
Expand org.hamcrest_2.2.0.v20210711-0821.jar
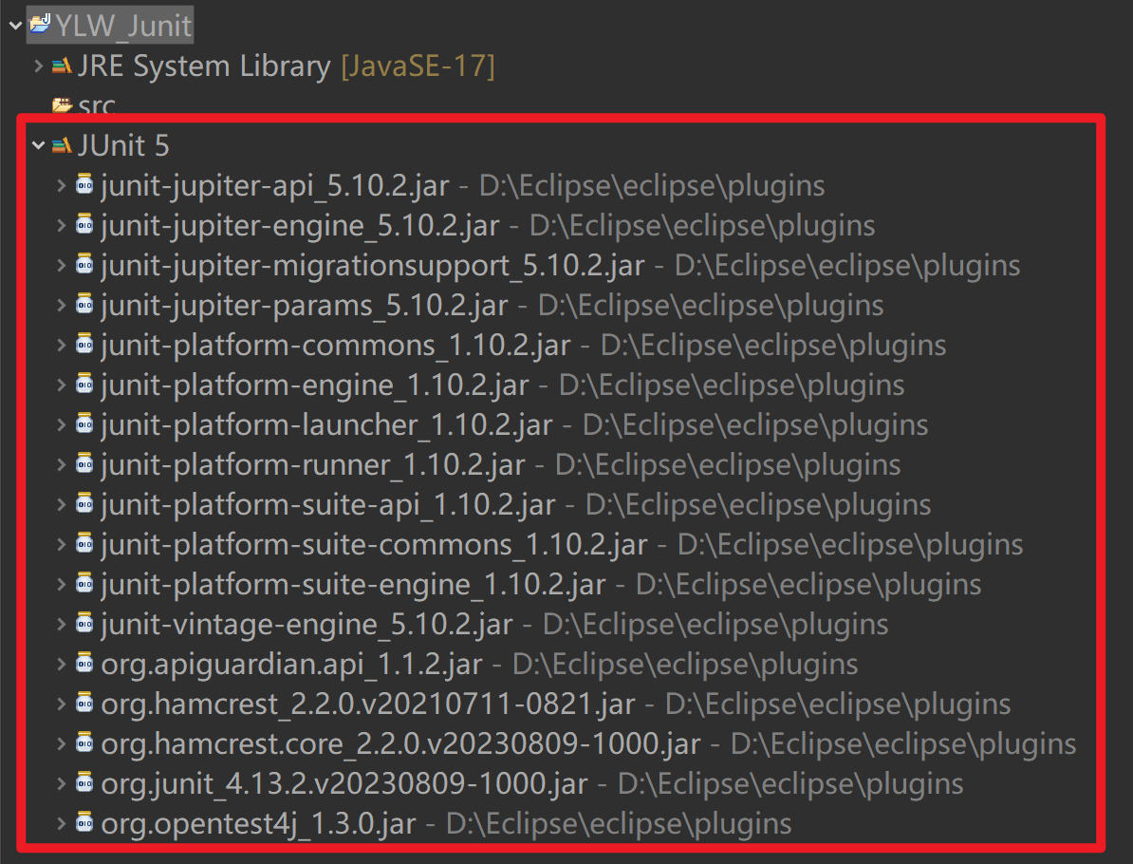pos(62,703)
